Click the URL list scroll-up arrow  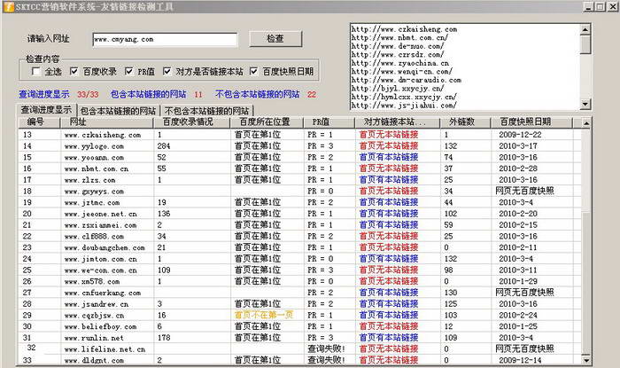coord(585,29)
